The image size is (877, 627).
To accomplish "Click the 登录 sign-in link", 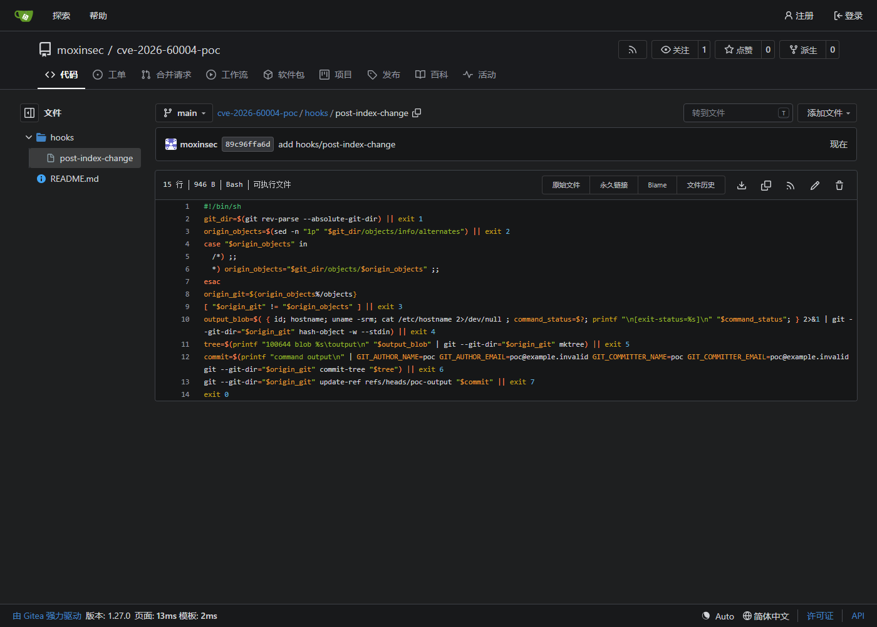I will point(848,16).
